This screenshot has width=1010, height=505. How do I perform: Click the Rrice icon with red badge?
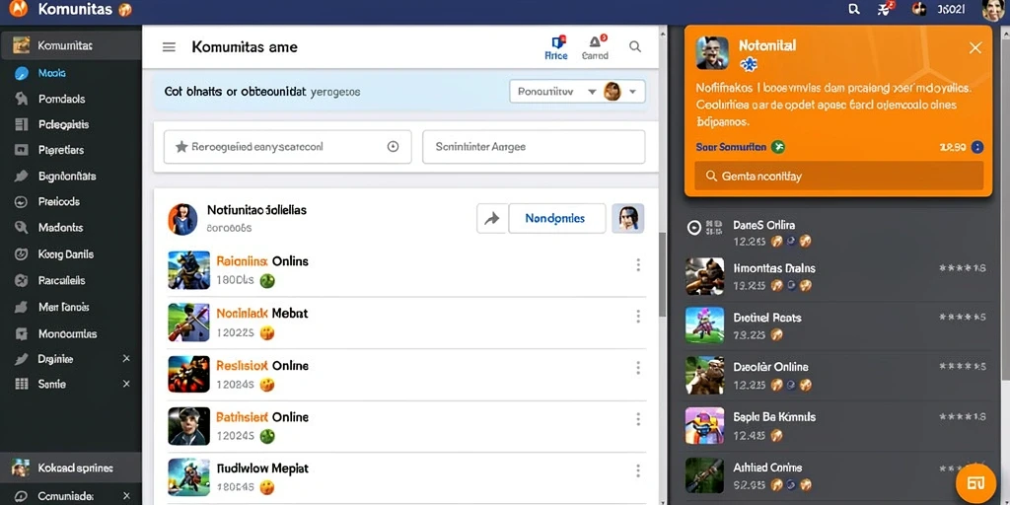click(556, 47)
